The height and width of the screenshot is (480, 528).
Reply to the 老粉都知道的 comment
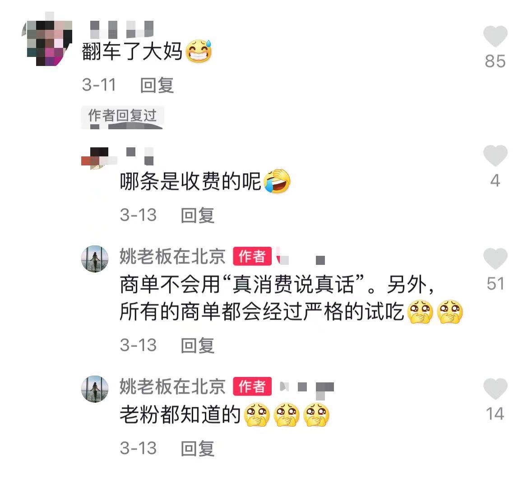click(x=197, y=449)
